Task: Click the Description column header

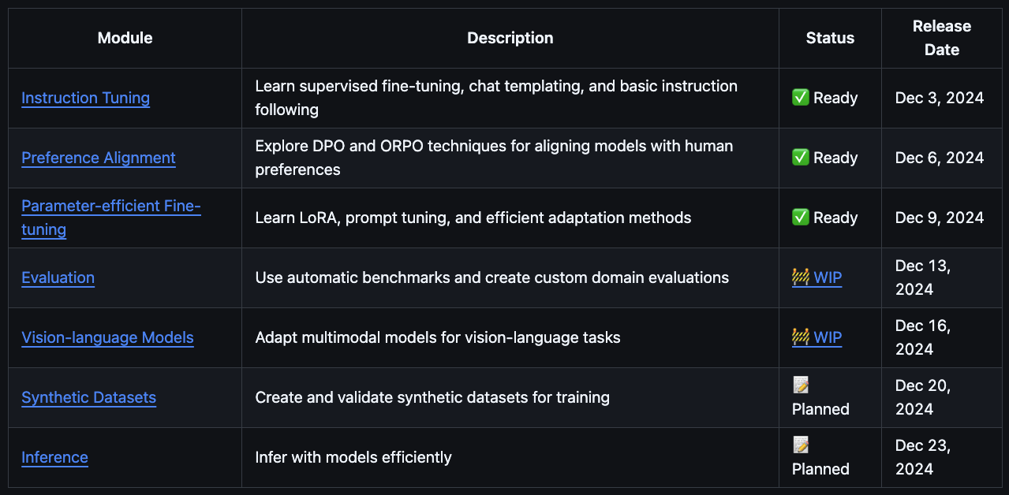Action: [510, 38]
